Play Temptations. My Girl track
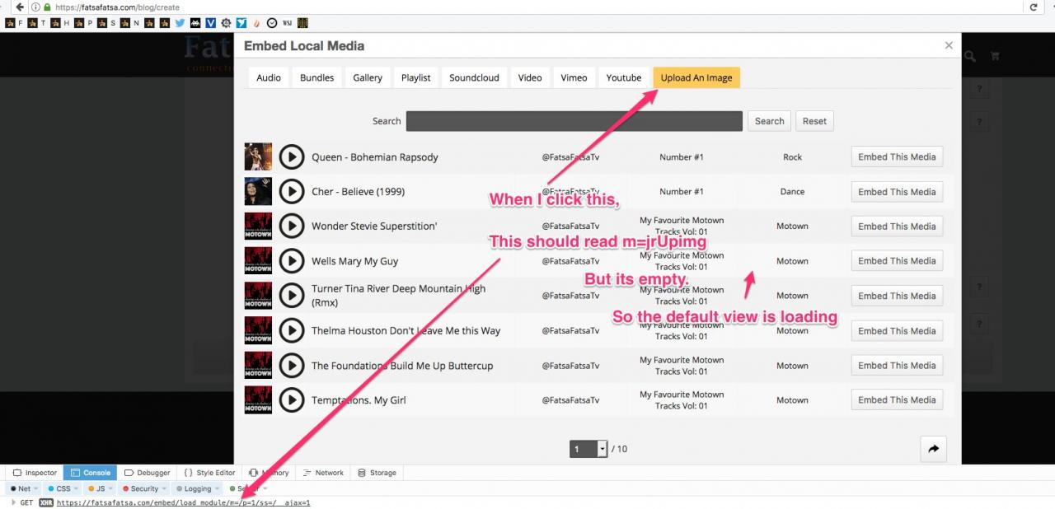This screenshot has height=509, width=1055. [292, 399]
